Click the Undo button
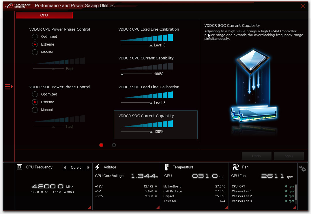311x214 pixels. click(256, 156)
